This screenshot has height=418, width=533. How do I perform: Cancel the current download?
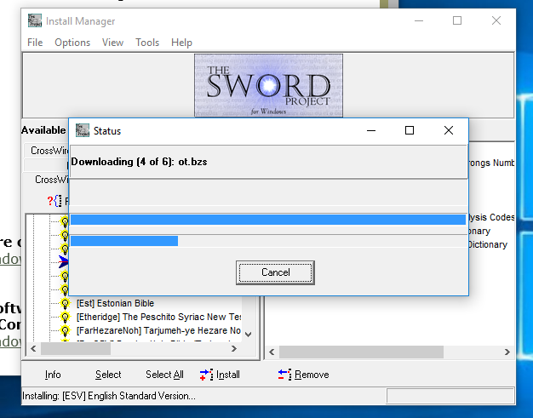click(275, 272)
